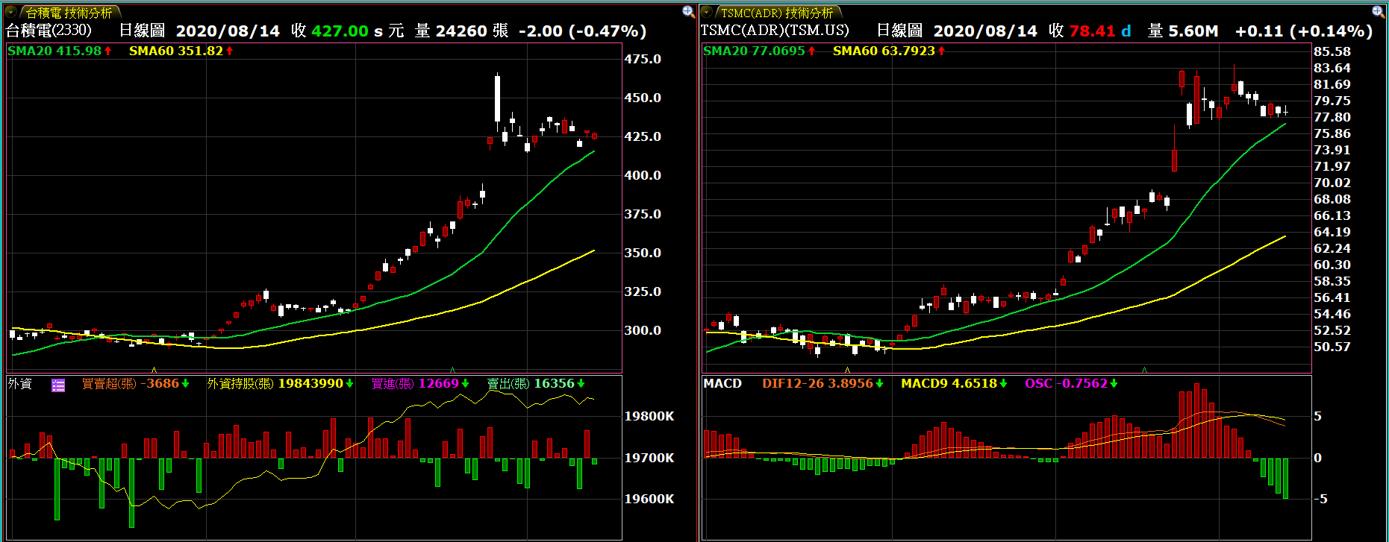Click date 2020/08/14 in TSMC(ADR) panel
The height and width of the screenshot is (542, 1389).
pyautogui.click(x=985, y=31)
